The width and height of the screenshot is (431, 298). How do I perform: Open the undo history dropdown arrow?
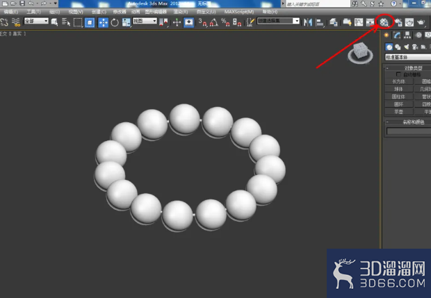(37, 3)
